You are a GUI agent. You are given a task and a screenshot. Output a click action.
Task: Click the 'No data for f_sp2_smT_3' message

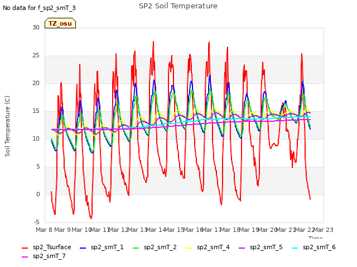click(x=39, y=8)
